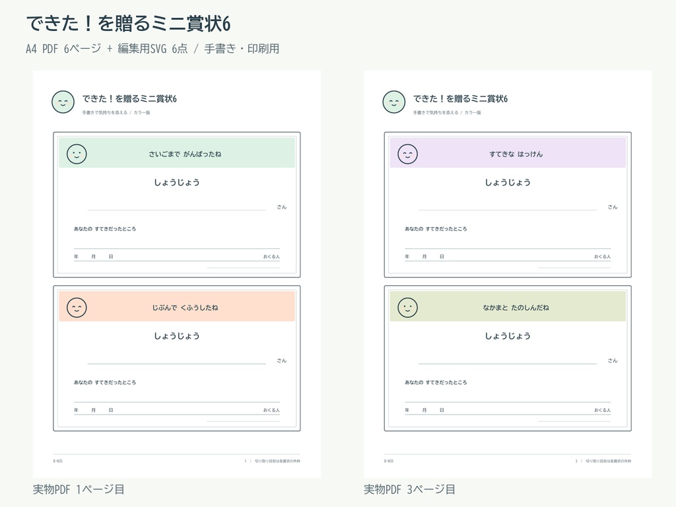Click smiley face in すてきな はっけん banner
The width and height of the screenshot is (676, 507).
coord(408,154)
